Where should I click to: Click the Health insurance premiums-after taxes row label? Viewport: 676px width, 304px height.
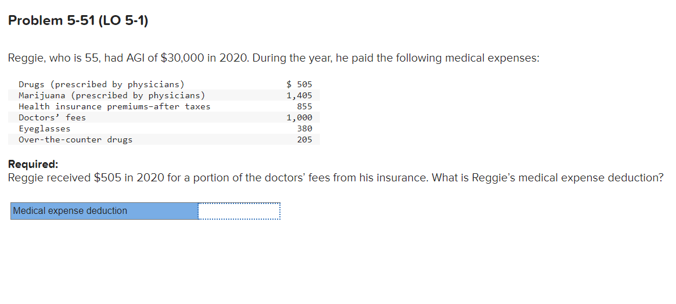point(114,106)
